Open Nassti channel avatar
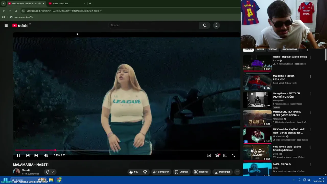This screenshot has width=327, height=184. click(x=16, y=172)
